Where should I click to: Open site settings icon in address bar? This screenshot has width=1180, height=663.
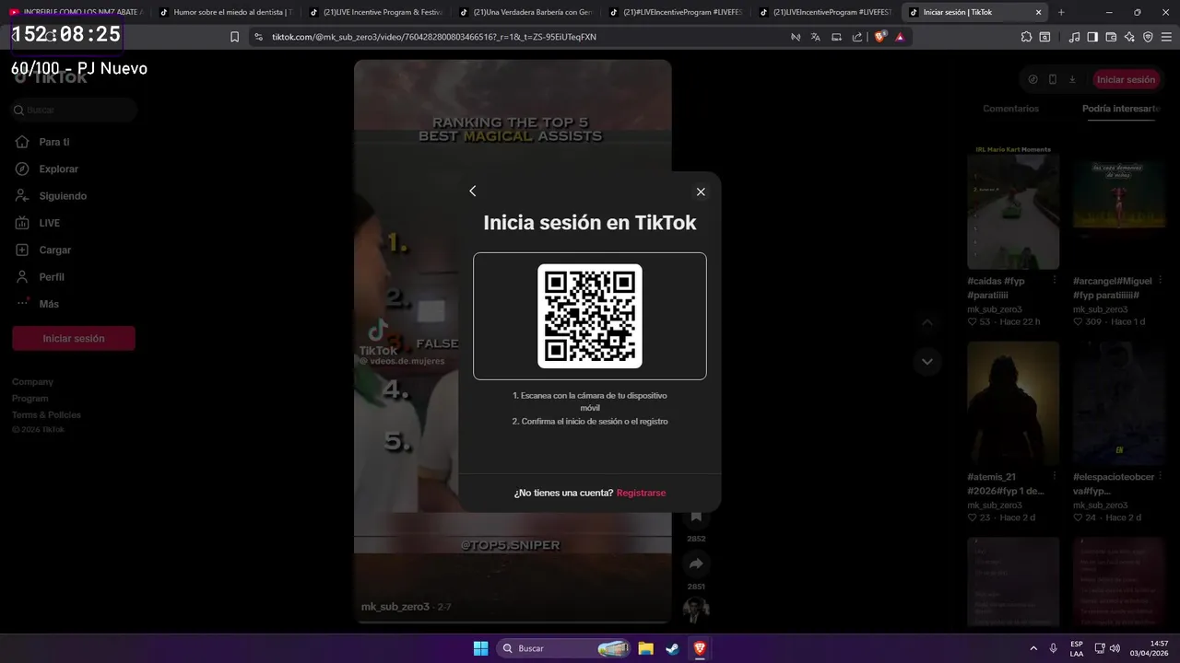point(258,37)
